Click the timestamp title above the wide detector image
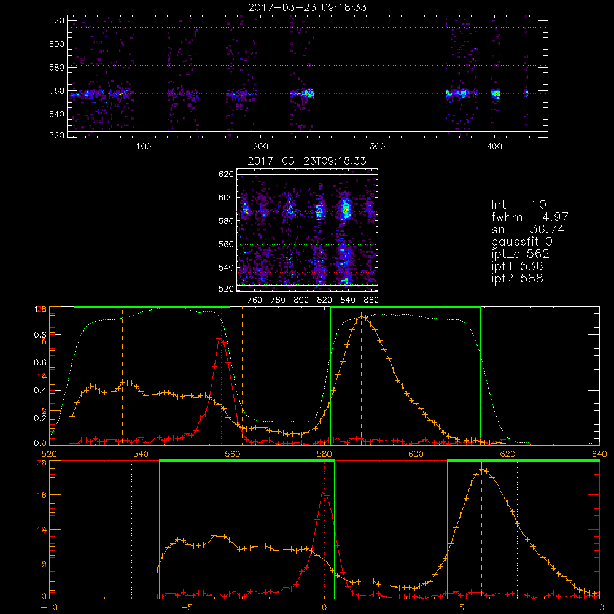 click(x=308, y=7)
